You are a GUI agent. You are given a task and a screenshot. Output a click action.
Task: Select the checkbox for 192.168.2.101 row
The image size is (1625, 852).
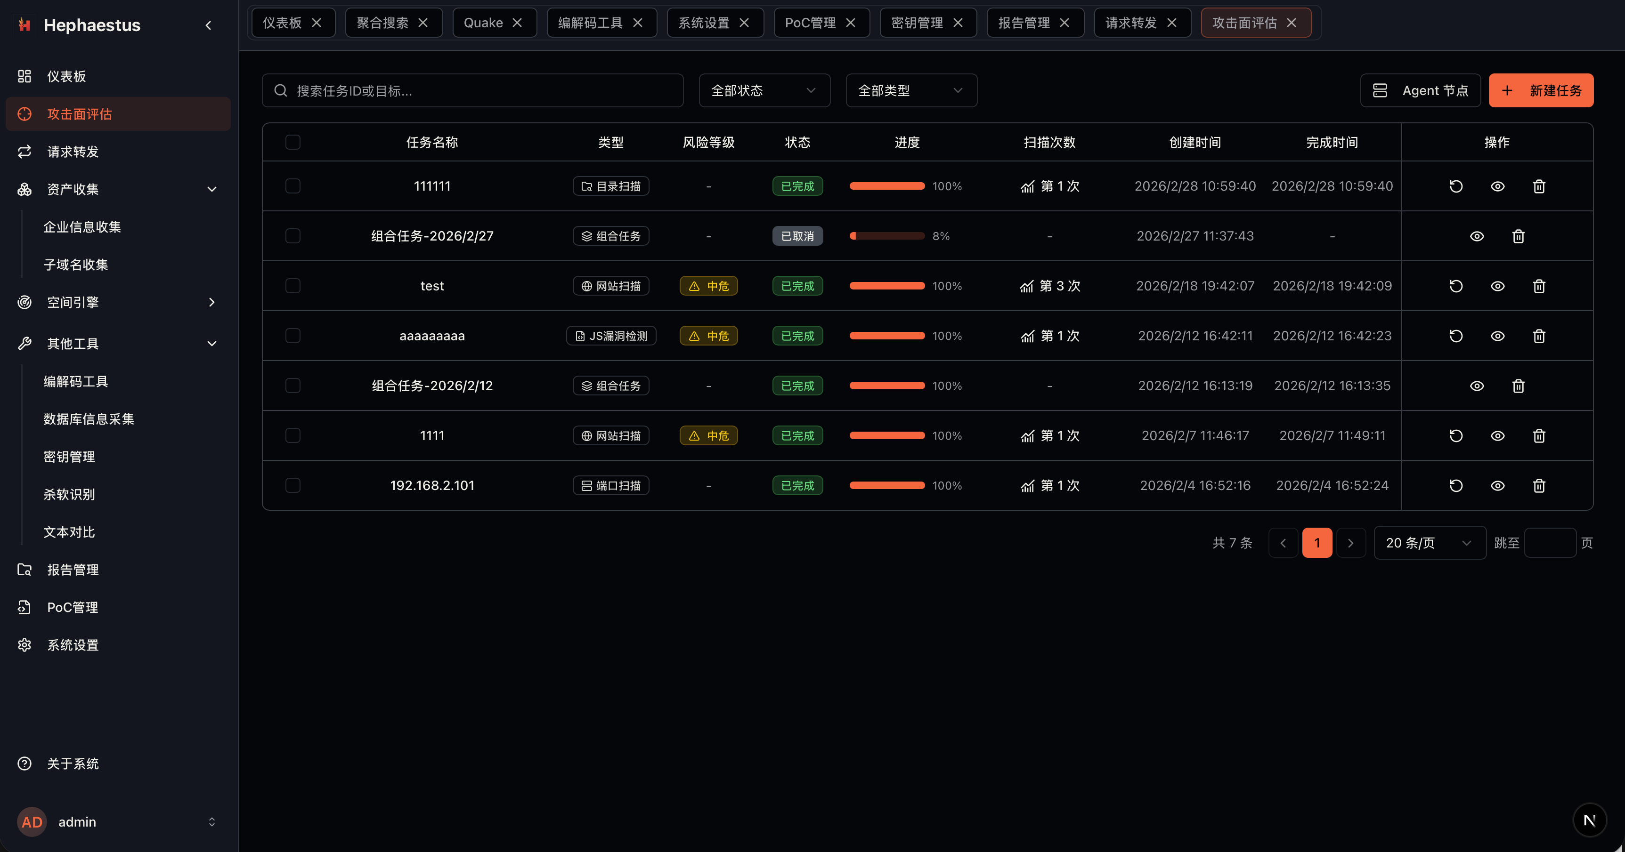pyautogui.click(x=292, y=485)
